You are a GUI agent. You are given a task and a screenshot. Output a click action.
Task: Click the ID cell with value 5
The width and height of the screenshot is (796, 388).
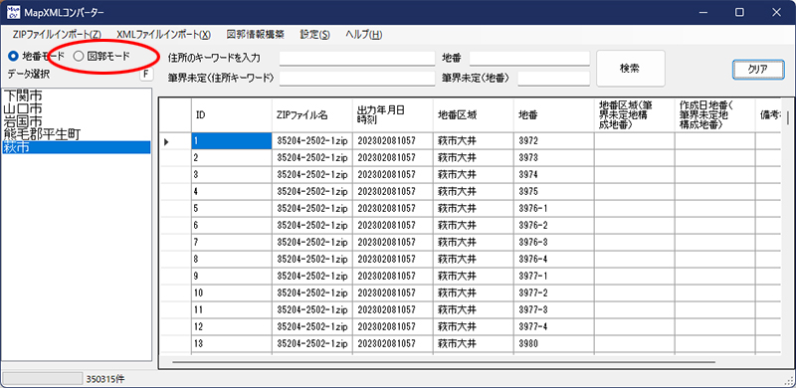[x=232, y=209]
